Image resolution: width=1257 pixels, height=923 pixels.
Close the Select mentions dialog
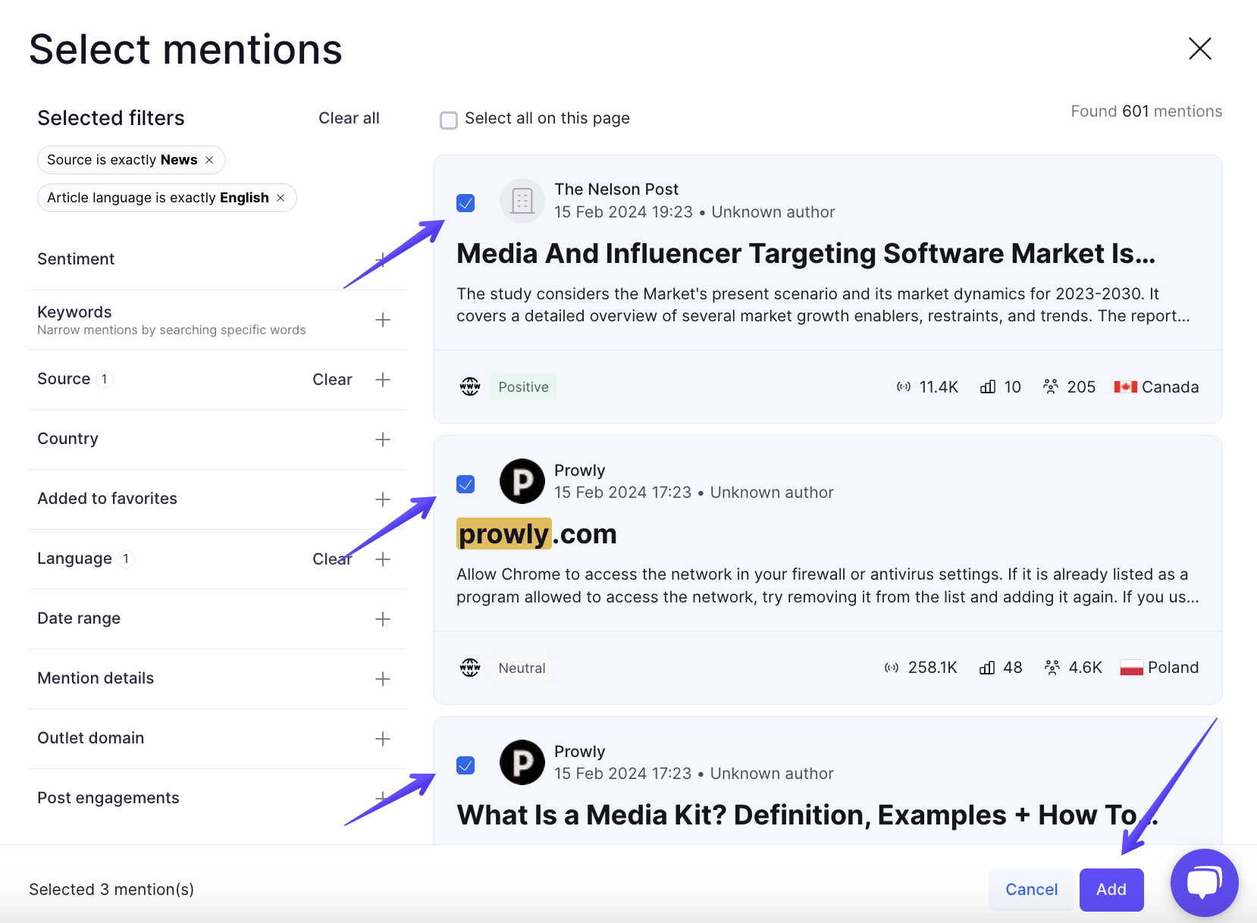[x=1199, y=48]
